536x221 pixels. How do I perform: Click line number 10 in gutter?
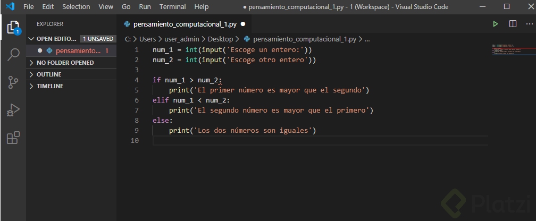pos(135,141)
